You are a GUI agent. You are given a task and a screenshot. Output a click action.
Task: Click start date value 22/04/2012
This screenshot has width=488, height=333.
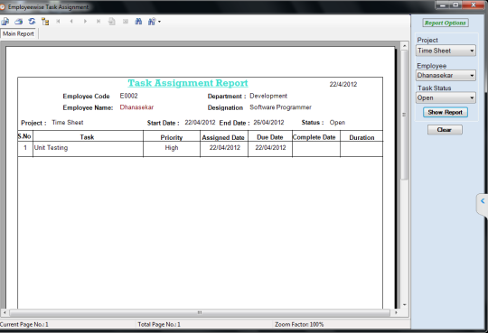point(200,122)
